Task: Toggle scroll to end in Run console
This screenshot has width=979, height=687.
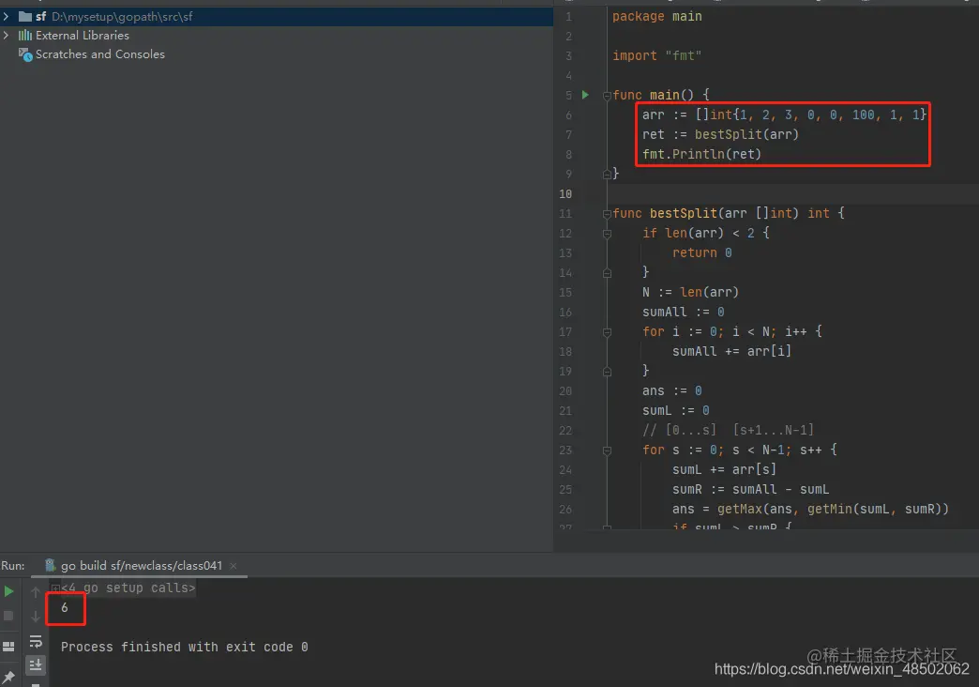Action: (36, 664)
